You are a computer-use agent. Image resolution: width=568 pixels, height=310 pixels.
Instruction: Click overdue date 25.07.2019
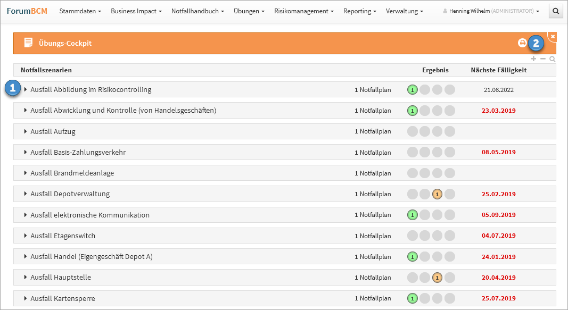pos(498,298)
